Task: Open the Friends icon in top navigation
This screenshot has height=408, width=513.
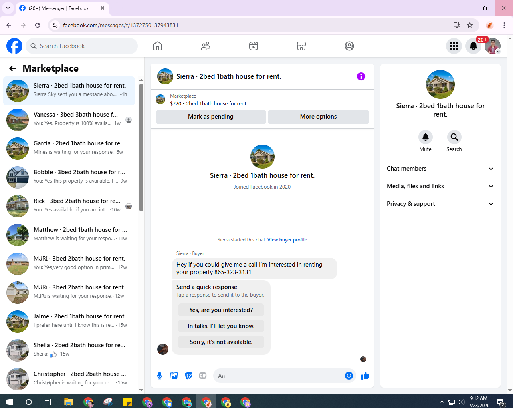Action: tap(206, 46)
